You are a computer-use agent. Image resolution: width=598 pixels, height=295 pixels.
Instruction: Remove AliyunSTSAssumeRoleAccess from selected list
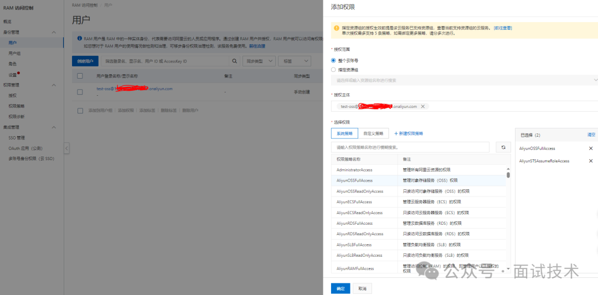(591, 161)
